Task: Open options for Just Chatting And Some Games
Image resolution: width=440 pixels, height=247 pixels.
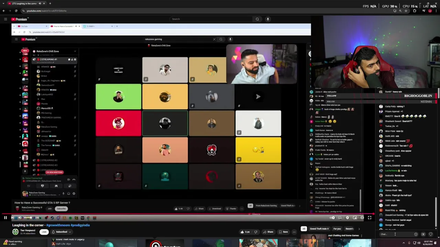Action: coord(361,236)
